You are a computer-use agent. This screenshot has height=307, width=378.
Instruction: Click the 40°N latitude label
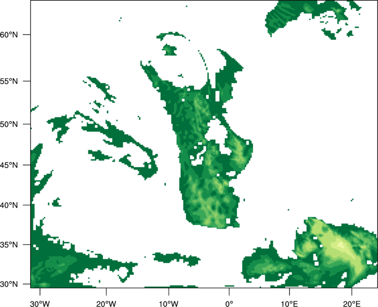tap(9, 205)
